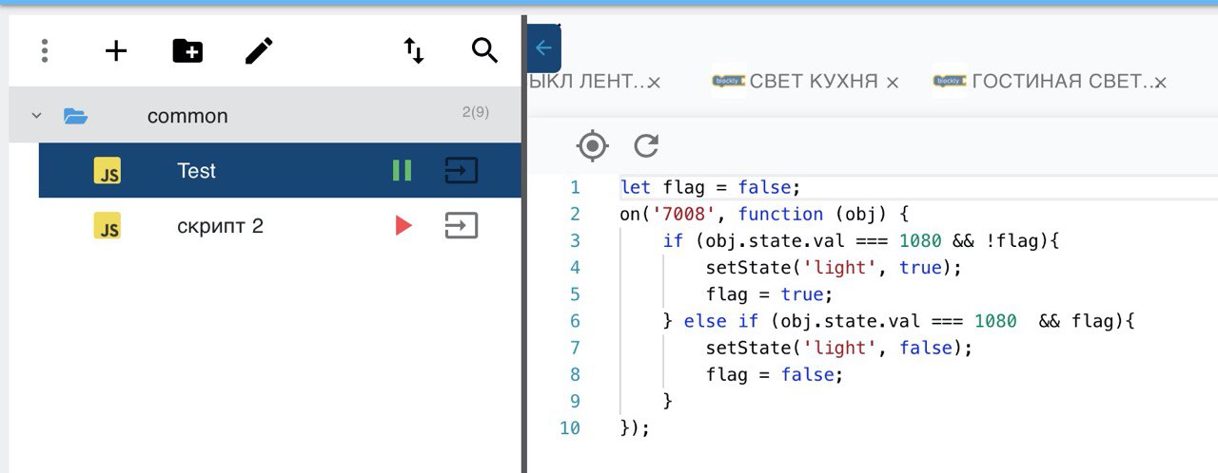1218x473 pixels.
Task: Click the 2(9) counter on common
Action: [x=476, y=112]
